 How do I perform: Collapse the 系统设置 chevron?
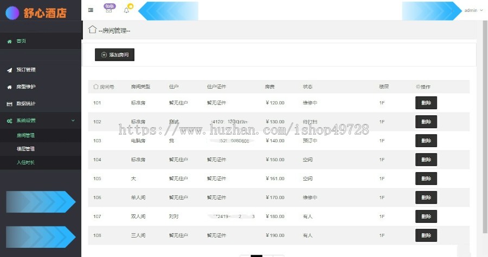pos(73,121)
